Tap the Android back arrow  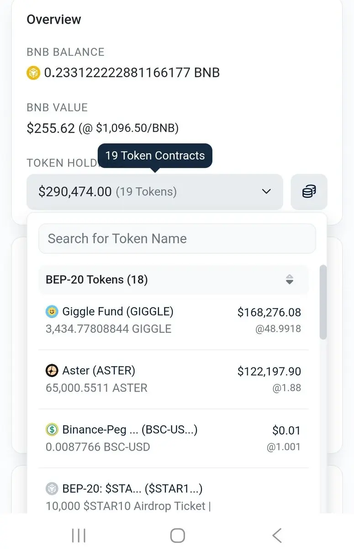pyautogui.click(x=276, y=535)
